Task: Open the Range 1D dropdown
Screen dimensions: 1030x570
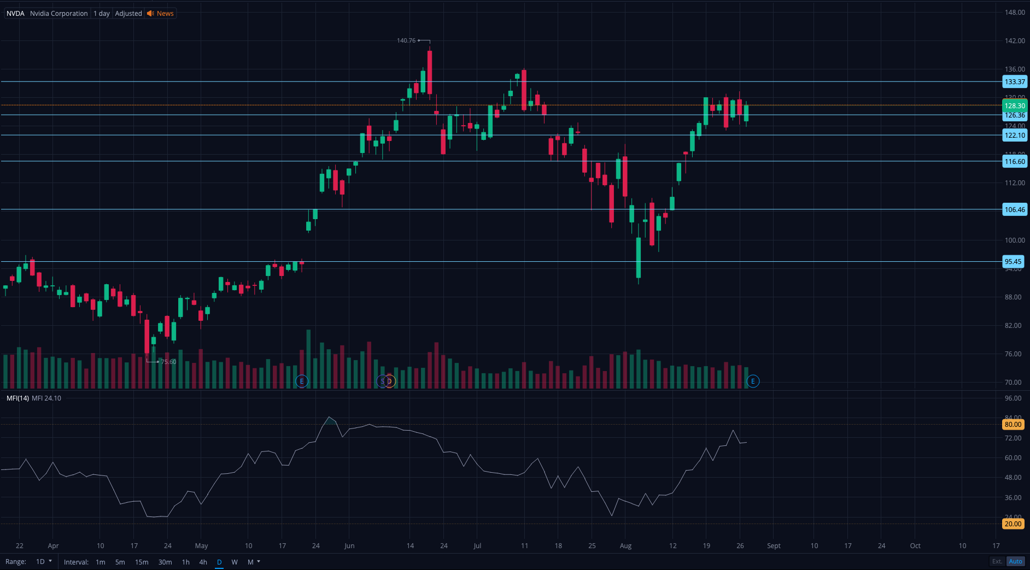Action: [x=44, y=562]
